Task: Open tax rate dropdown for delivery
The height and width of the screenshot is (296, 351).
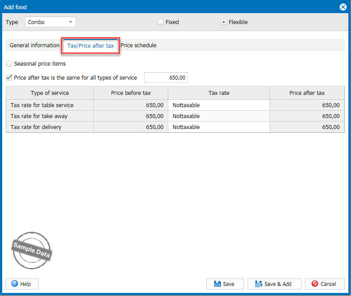Action: pyautogui.click(x=218, y=127)
